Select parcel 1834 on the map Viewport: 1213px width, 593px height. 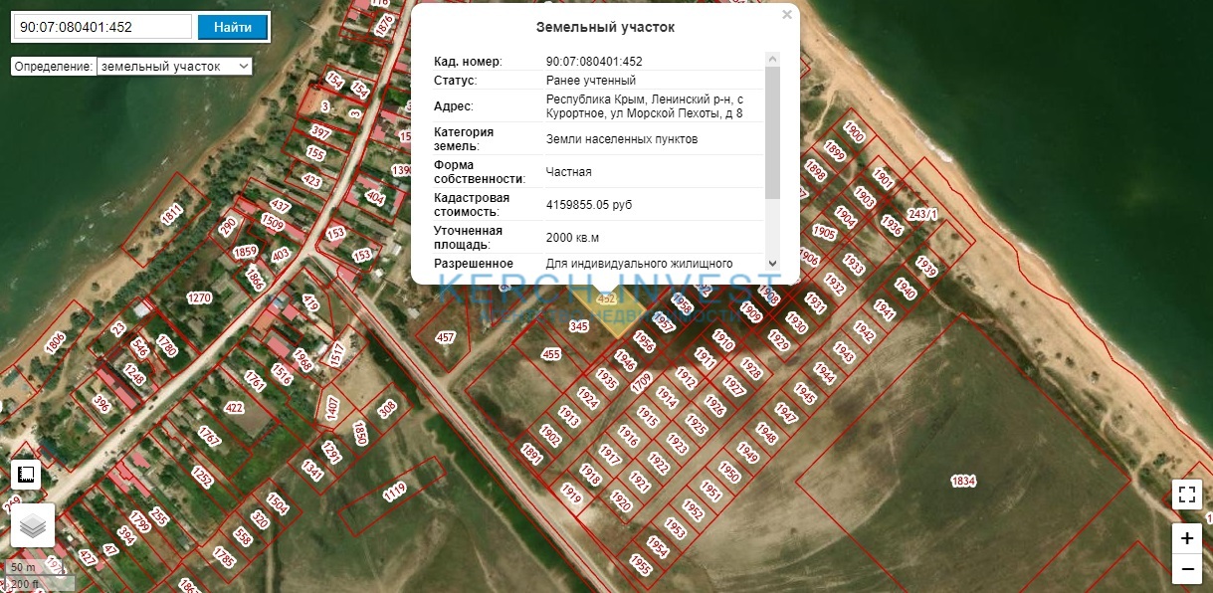tap(963, 482)
